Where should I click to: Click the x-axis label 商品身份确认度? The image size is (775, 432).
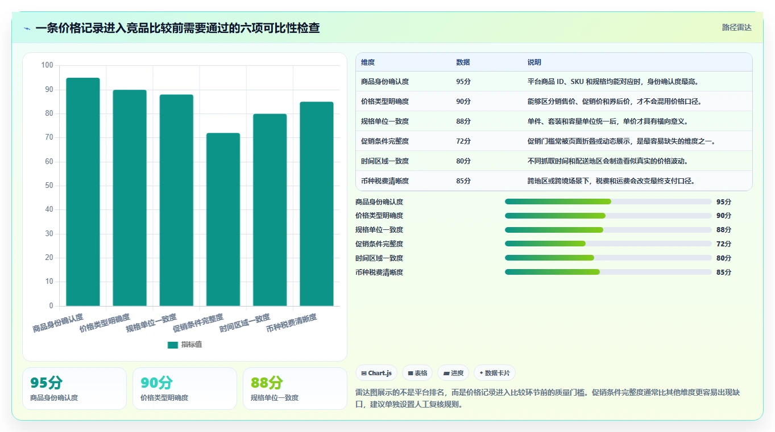click(58, 322)
